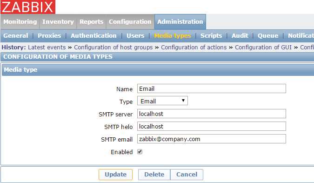Go to General submenu
The height and width of the screenshot is (183, 314).
click(x=16, y=36)
